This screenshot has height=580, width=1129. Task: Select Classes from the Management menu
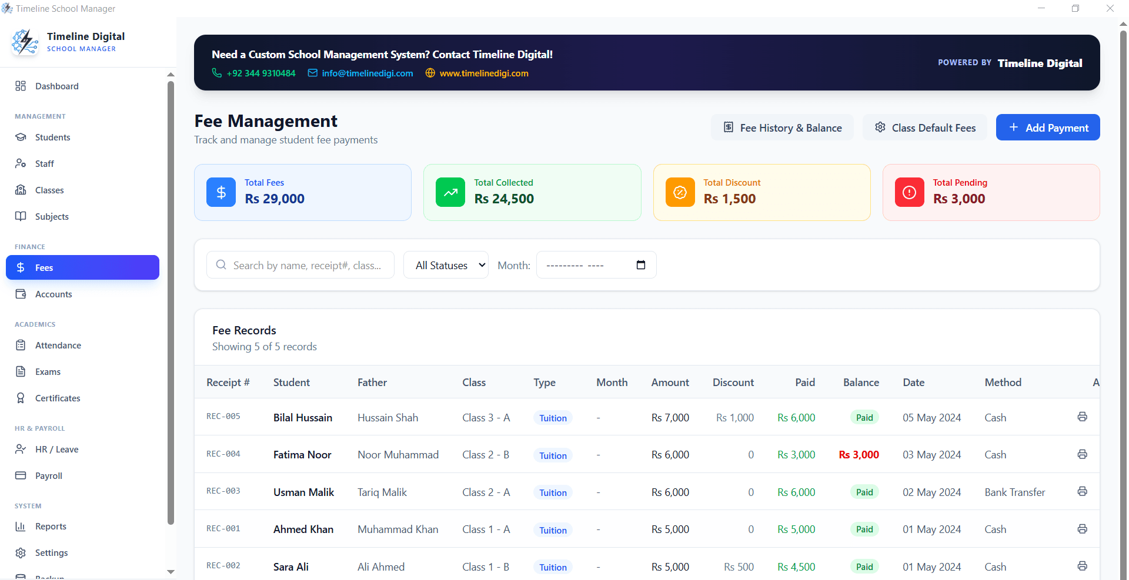(x=21, y=190)
